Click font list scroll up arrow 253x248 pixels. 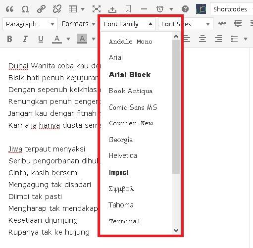[x=176, y=36]
